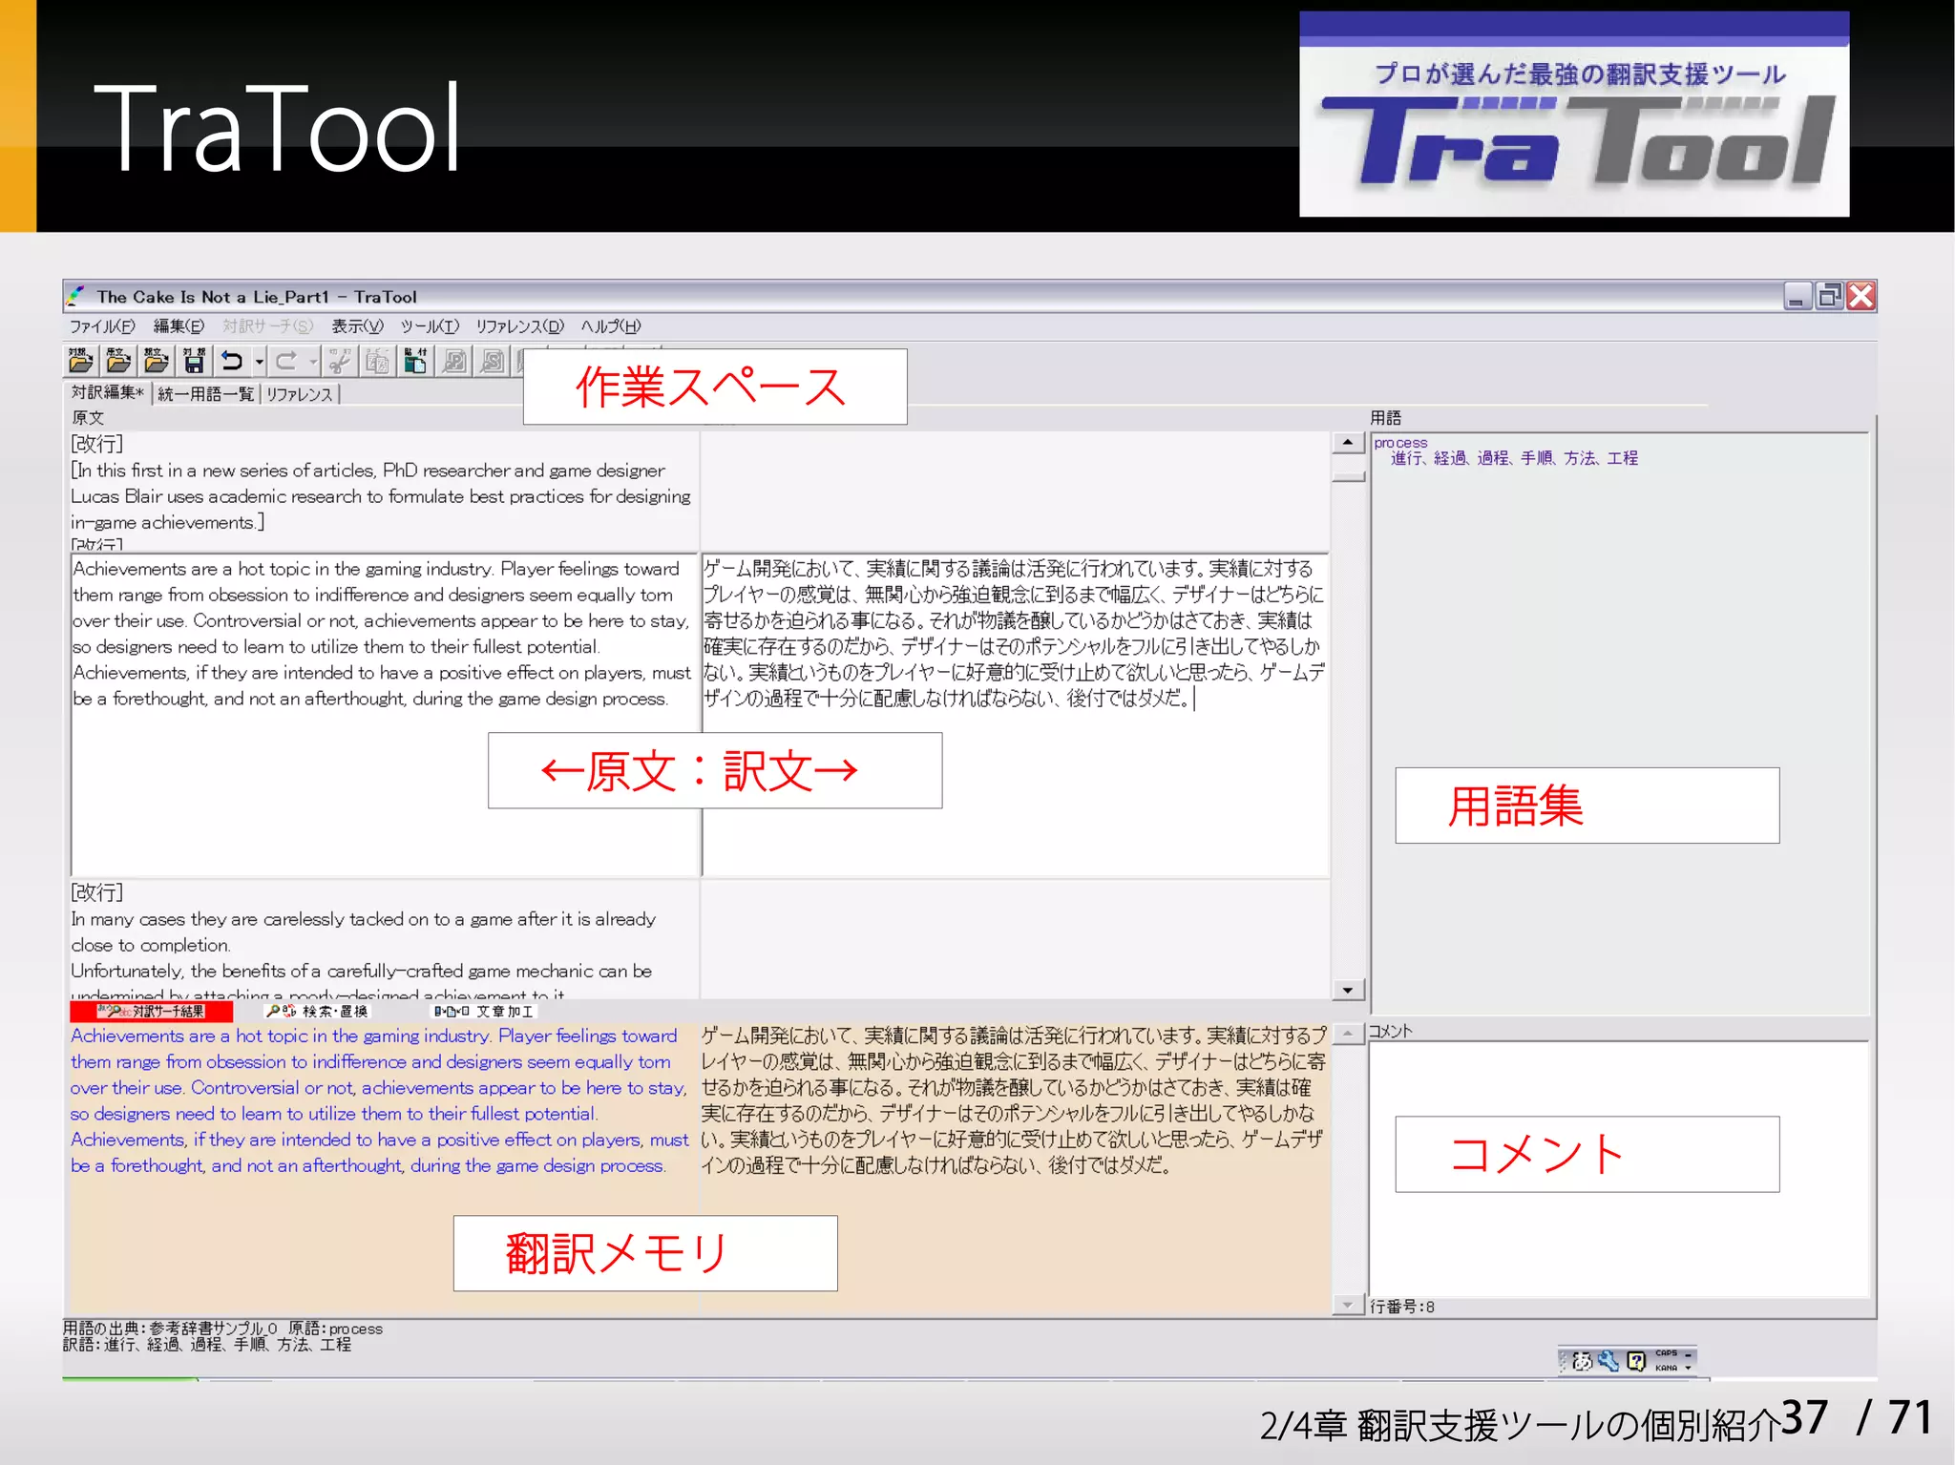Viewport: 1955px width, 1465px height.
Task: Click the 行番号:8 line number status
Action: click(1402, 1307)
